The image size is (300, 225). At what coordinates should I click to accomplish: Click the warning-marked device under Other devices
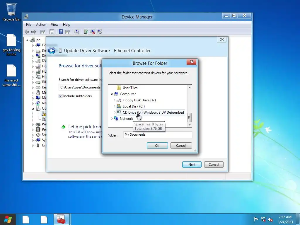pos(44,114)
